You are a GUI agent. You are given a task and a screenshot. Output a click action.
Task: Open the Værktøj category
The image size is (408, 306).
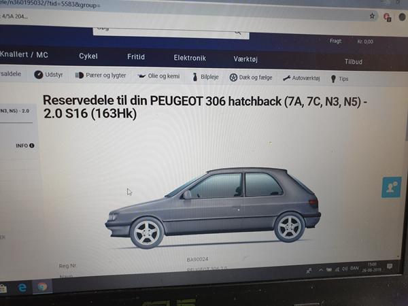click(245, 59)
